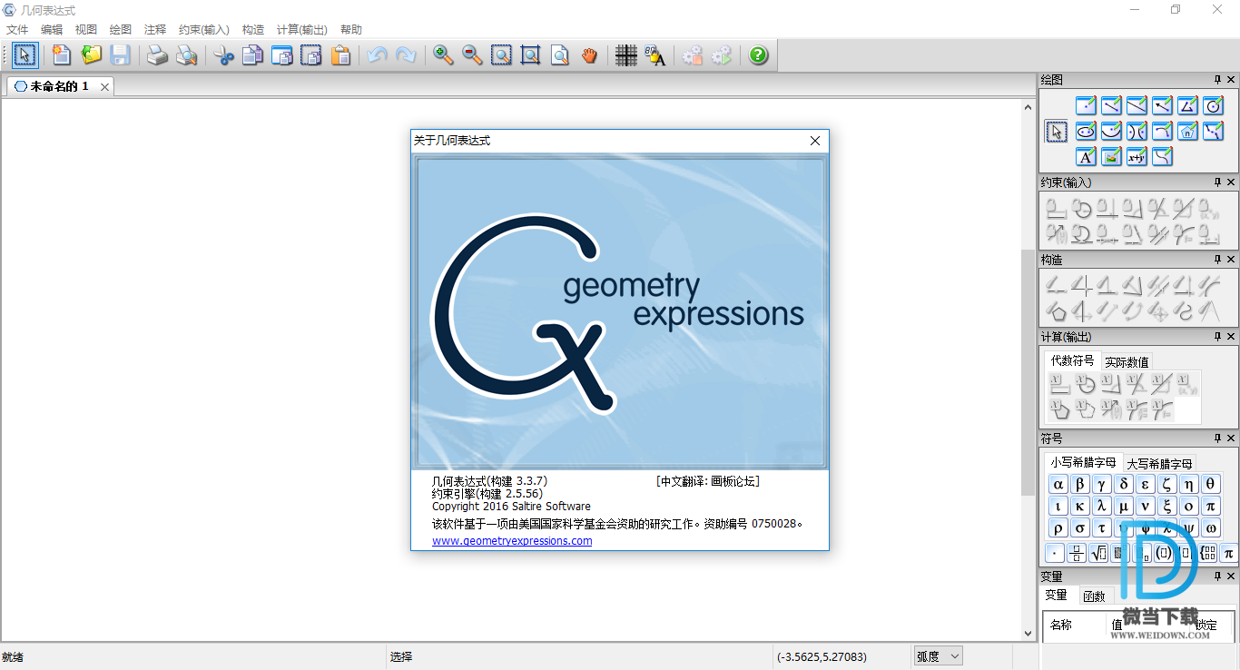Screen dimensions: 1240x670
Task: Open the 帮助 menu
Action: pyautogui.click(x=351, y=30)
